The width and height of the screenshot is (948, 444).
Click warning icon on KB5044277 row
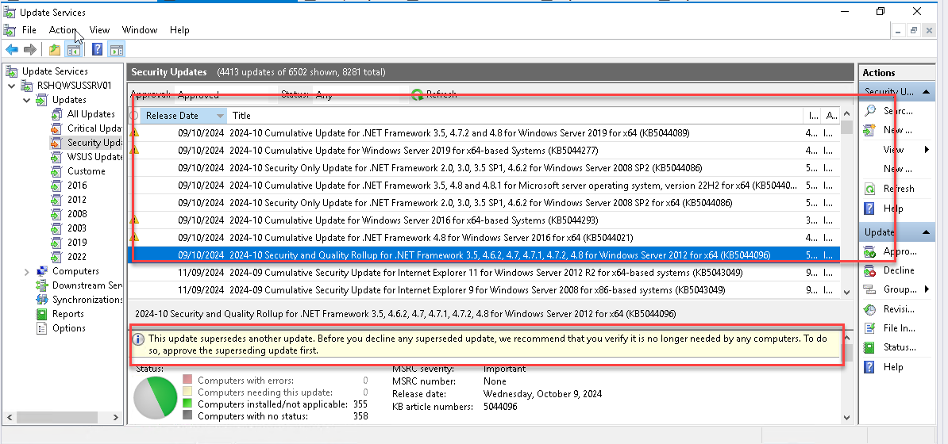tap(134, 150)
